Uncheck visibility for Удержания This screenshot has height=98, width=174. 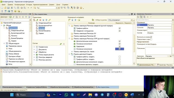(x=120, y=46)
